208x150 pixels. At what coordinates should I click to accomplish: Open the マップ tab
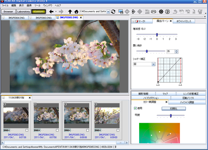165,94
